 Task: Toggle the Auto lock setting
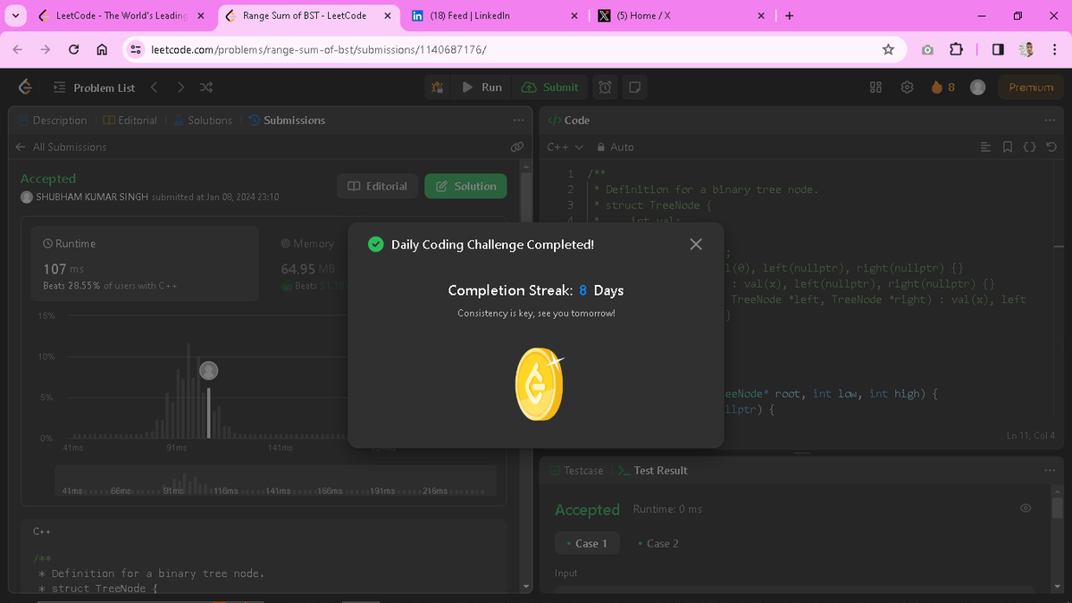tap(616, 147)
